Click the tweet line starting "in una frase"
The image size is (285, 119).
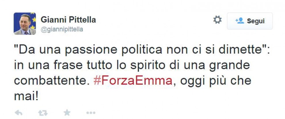[132, 66]
